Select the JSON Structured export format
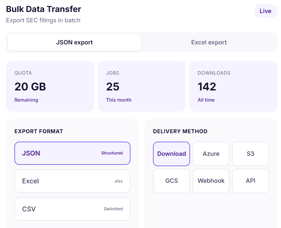The width and height of the screenshot is (281, 228). click(x=72, y=153)
